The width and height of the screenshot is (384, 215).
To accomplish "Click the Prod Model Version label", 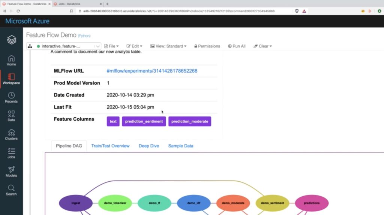I will [77, 83].
